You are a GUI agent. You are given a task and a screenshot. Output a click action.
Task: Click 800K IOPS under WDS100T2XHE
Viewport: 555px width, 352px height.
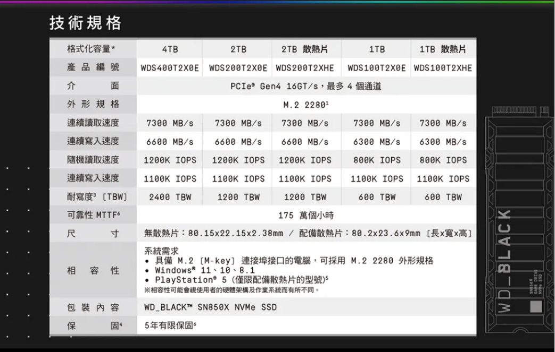[443, 160]
